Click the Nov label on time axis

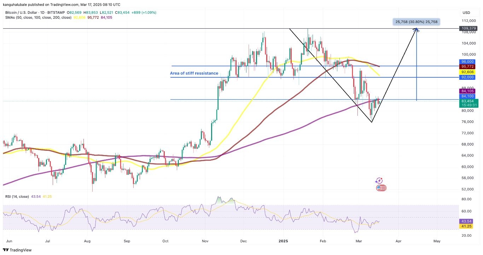pos(205,241)
